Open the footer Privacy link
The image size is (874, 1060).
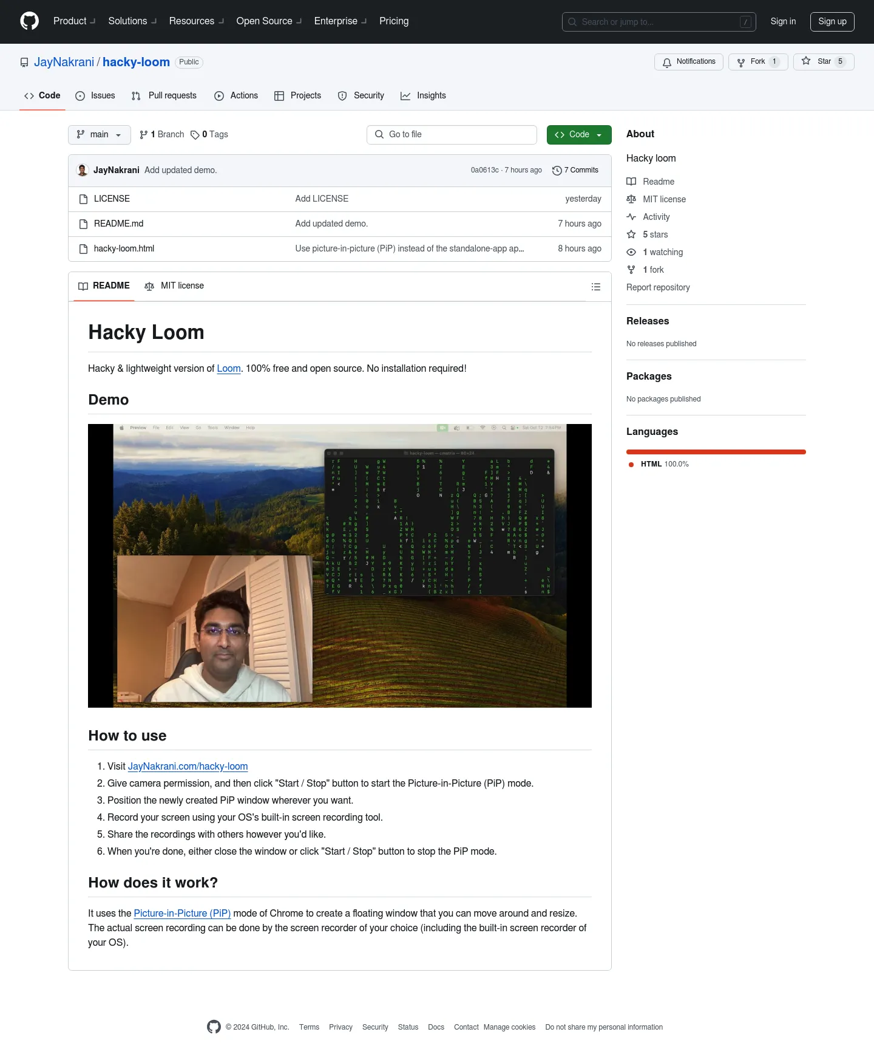pos(340,1027)
